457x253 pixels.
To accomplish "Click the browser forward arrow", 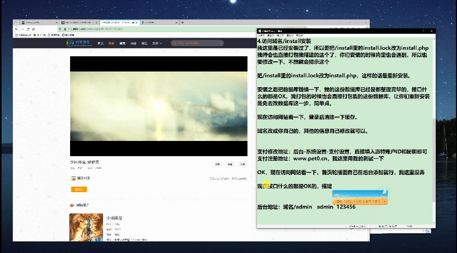I will 23,29.
